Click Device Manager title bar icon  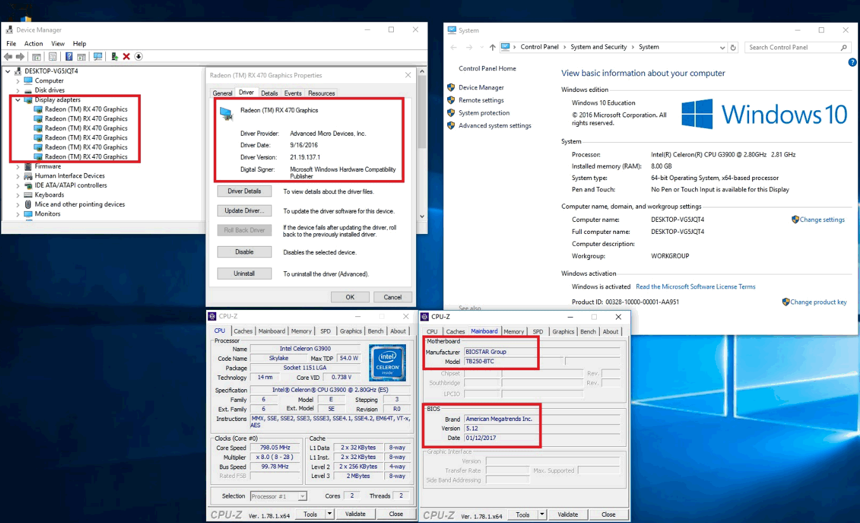click(8, 30)
